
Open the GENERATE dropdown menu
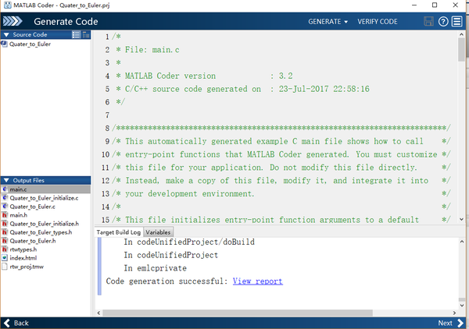pyautogui.click(x=328, y=21)
